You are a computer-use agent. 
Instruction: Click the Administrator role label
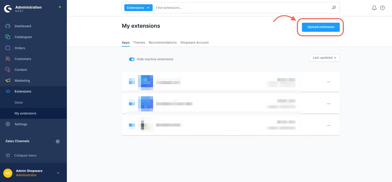pos(26,175)
